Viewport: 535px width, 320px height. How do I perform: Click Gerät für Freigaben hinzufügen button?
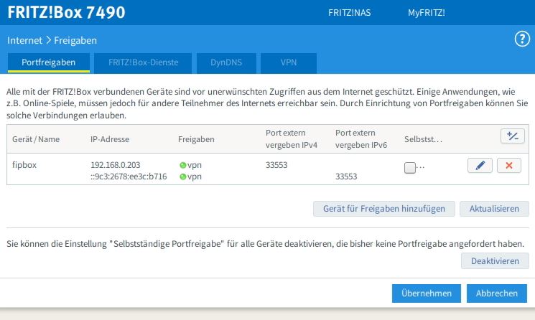pyautogui.click(x=383, y=209)
